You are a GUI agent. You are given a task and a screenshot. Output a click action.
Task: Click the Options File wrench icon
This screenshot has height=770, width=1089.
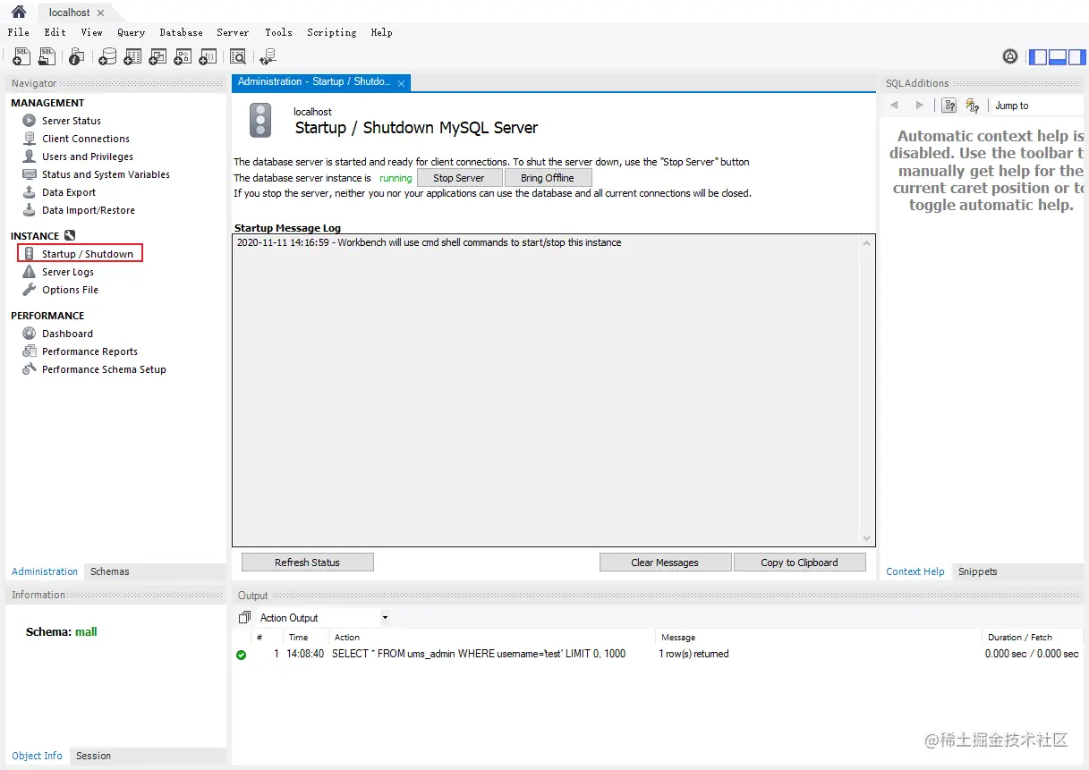coord(29,290)
